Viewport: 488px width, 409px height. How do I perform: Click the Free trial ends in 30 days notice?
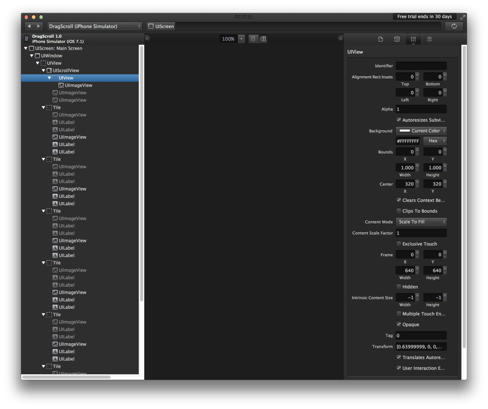tap(425, 17)
